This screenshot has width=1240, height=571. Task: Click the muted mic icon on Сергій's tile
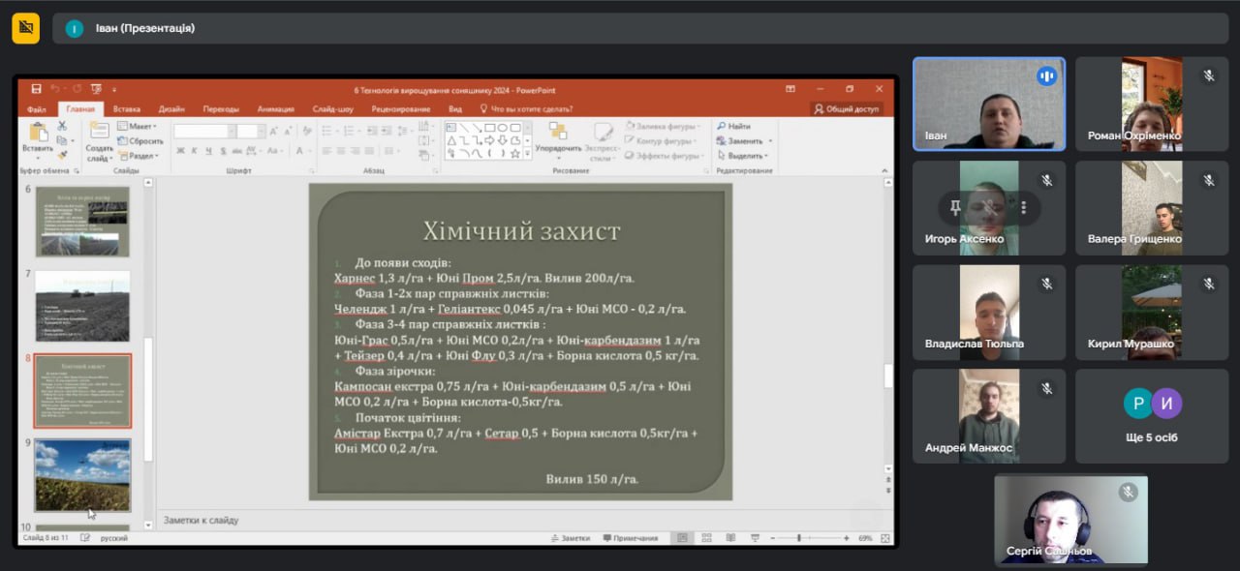1128,493
